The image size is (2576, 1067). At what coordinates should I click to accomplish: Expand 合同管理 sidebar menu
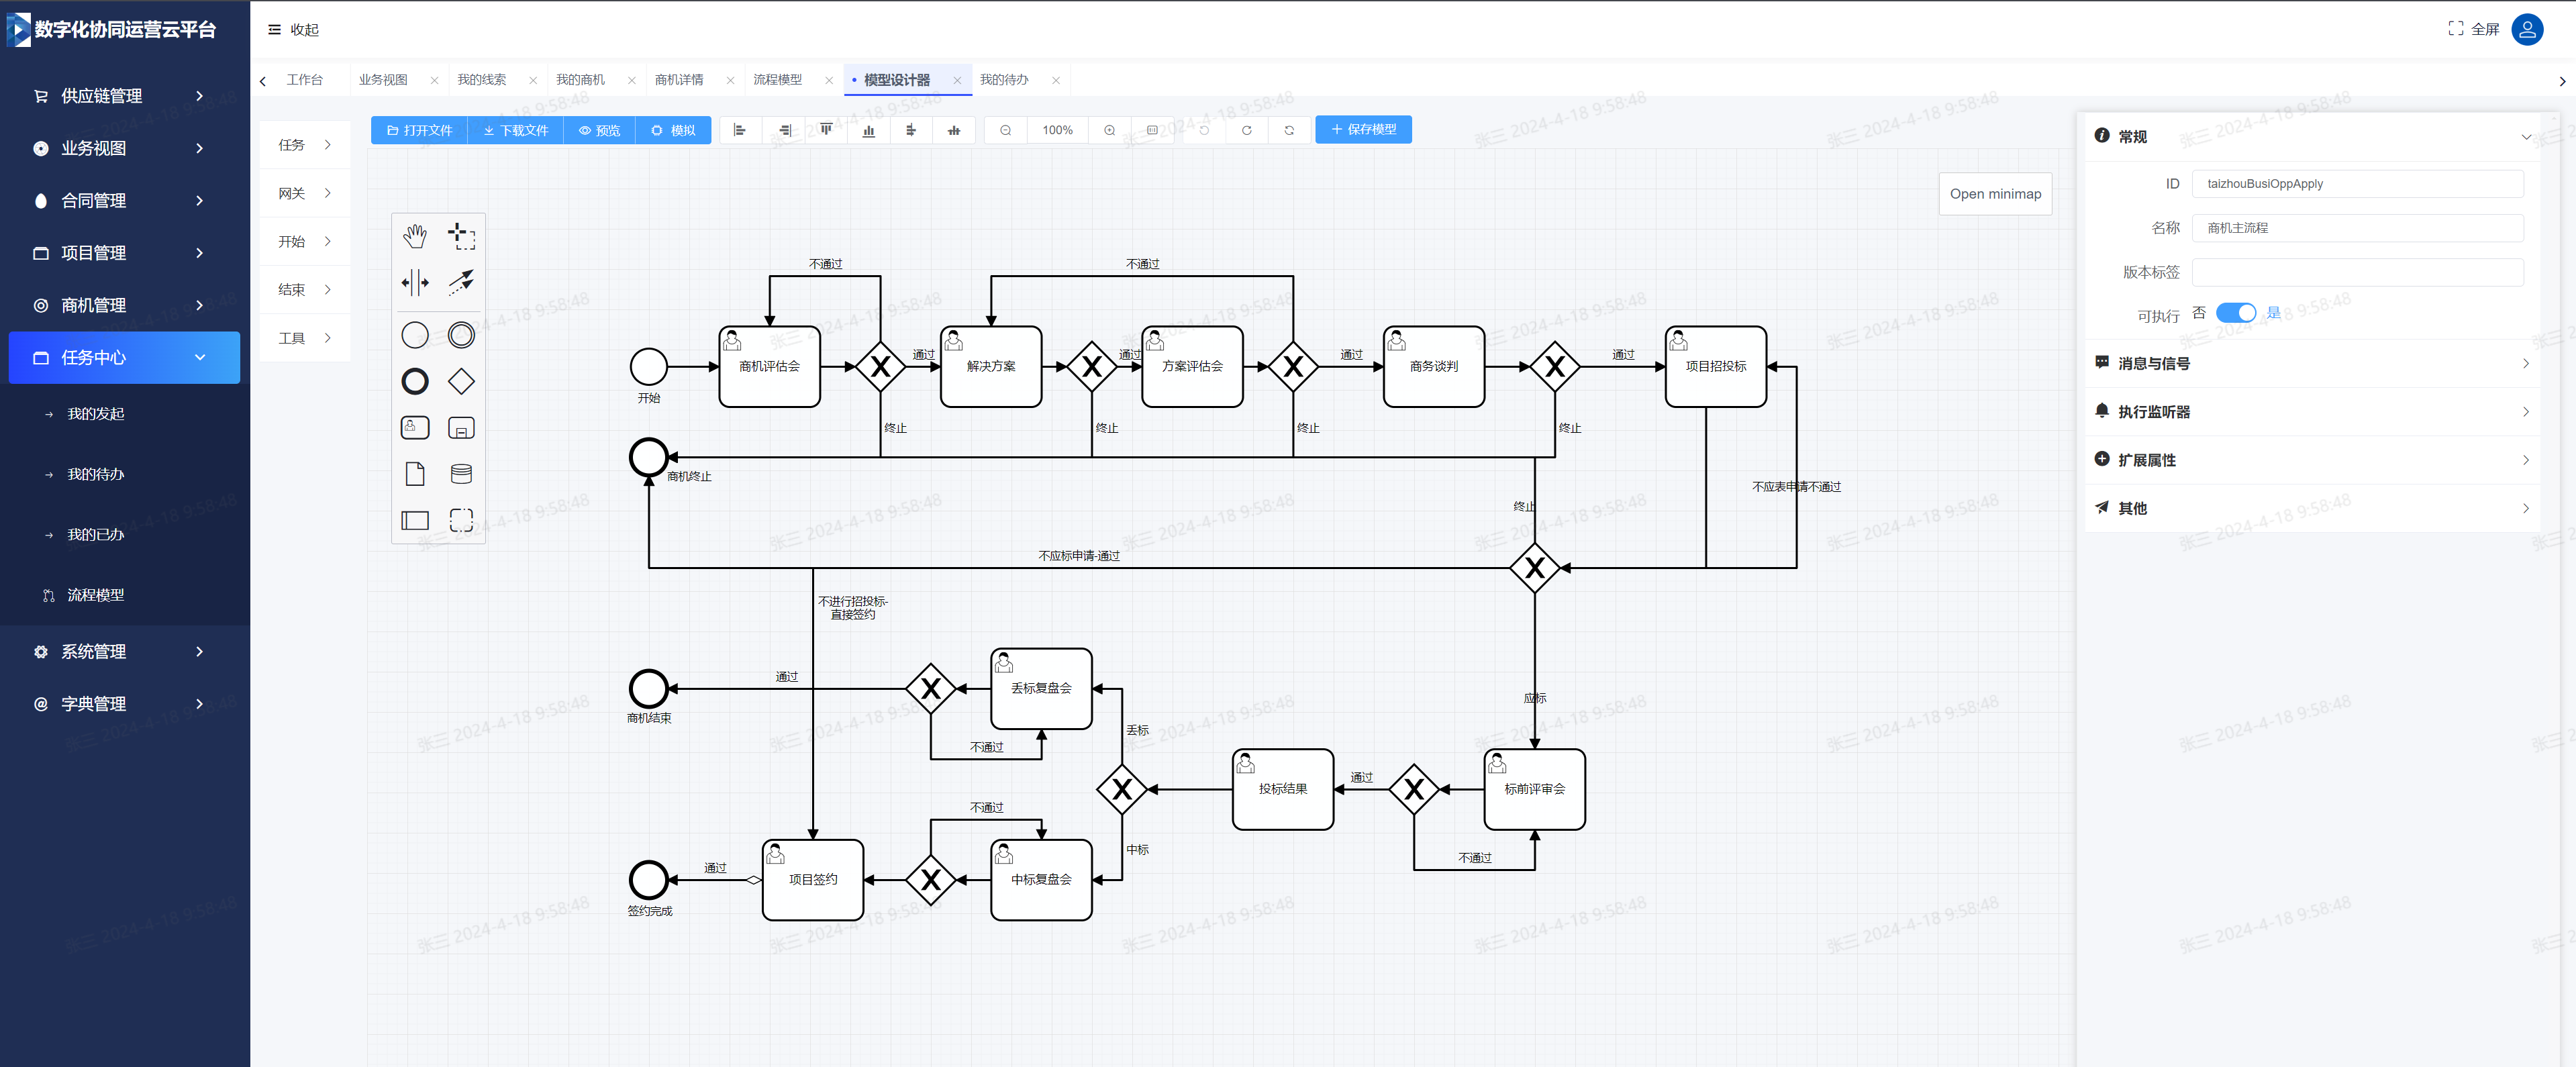tap(124, 200)
